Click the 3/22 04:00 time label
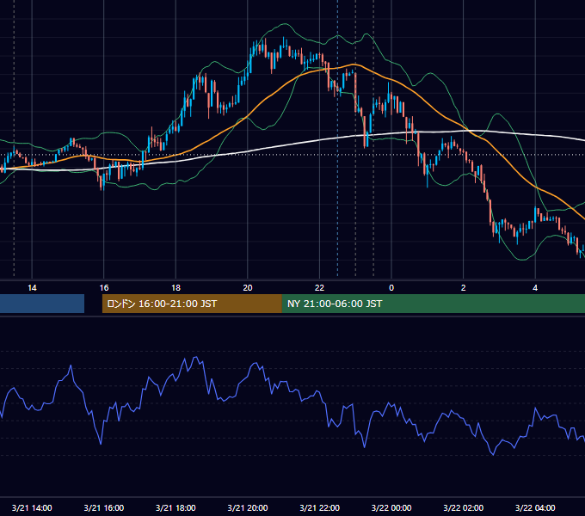 [535, 507]
